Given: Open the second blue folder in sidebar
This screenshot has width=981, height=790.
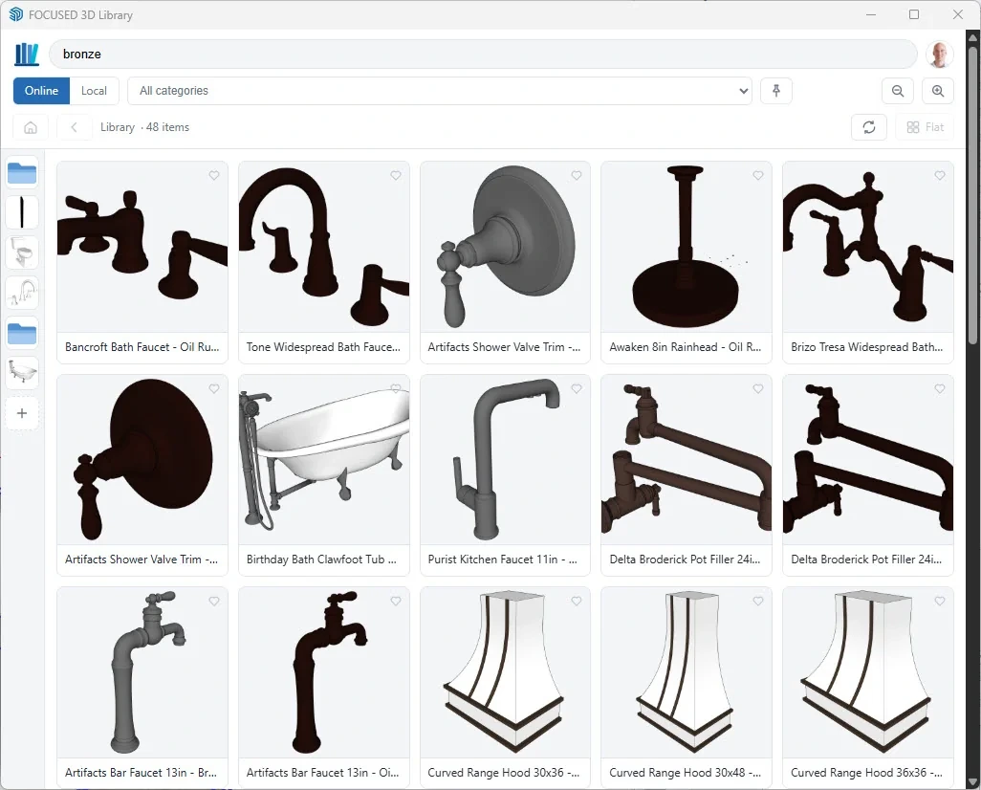Looking at the screenshot, I should coord(22,333).
